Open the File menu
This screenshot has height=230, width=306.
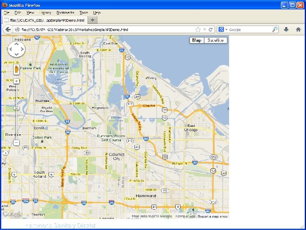pos(7,12)
